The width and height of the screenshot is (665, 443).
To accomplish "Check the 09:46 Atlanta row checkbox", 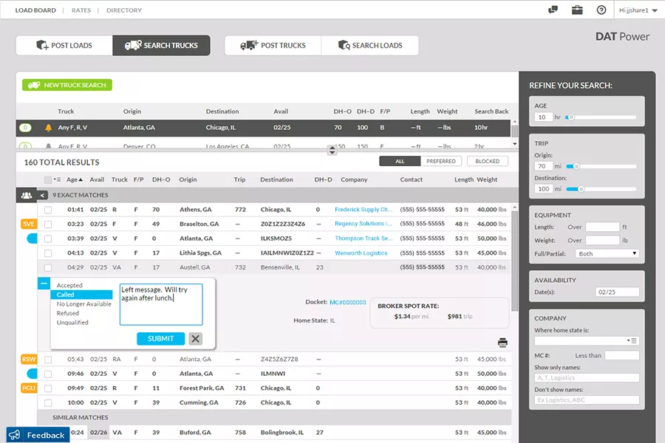I will pyautogui.click(x=48, y=374).
